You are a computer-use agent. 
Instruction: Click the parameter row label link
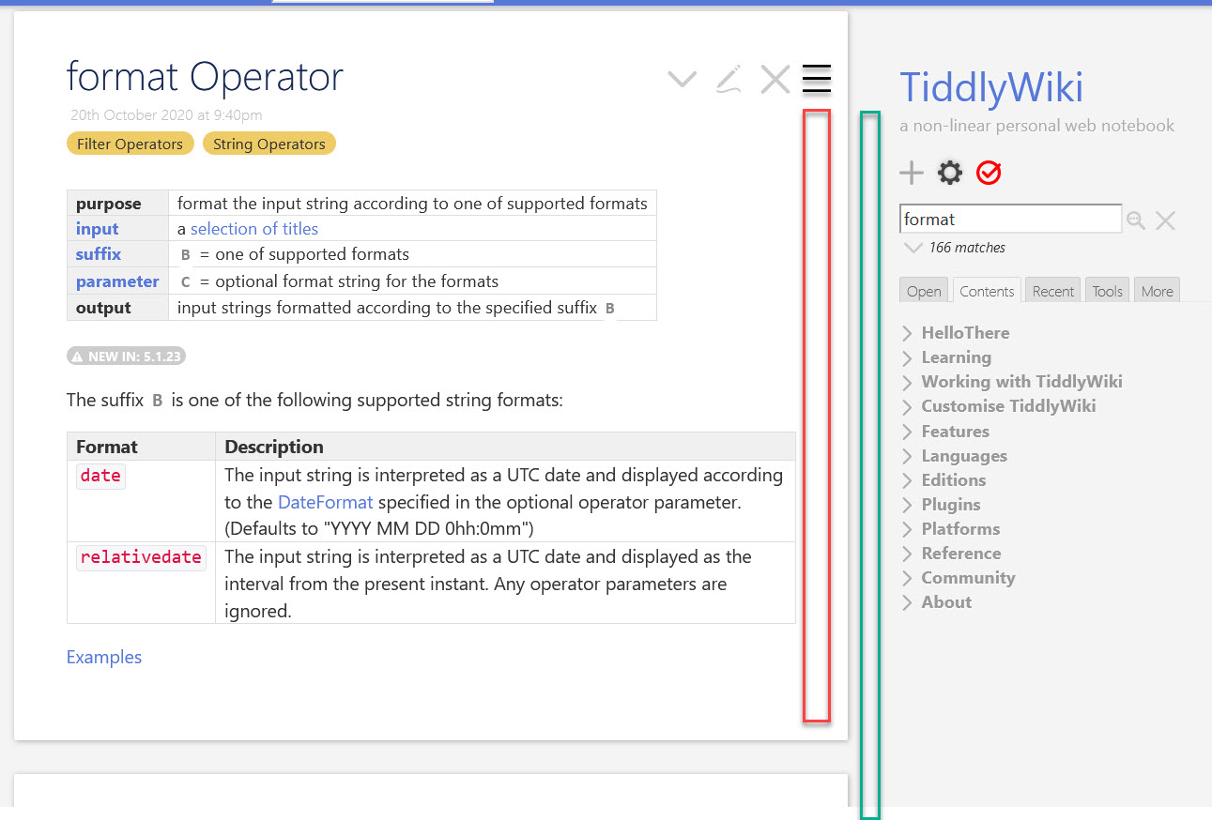pos(117,281)
